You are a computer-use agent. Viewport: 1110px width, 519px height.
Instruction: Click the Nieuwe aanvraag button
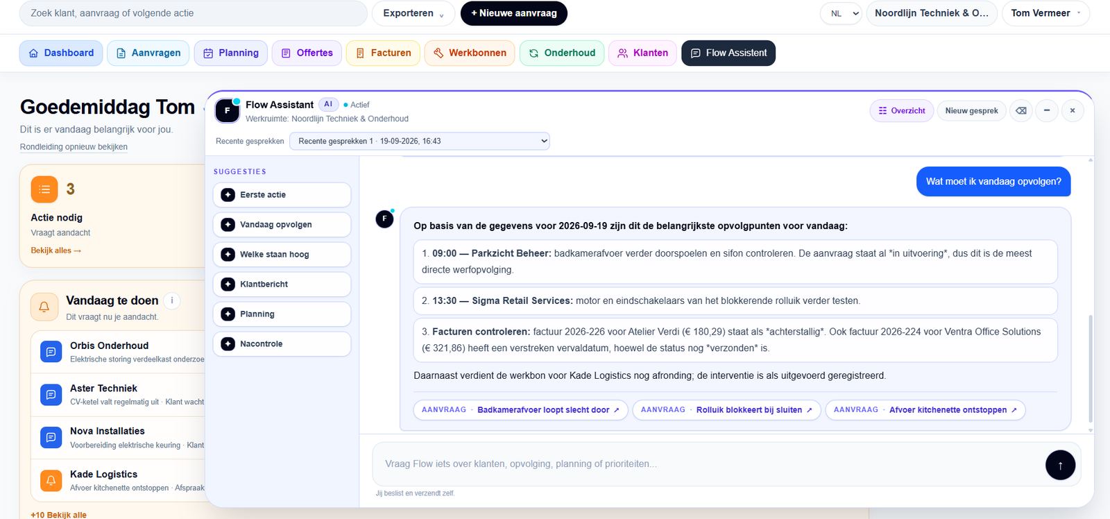point(514,13)
